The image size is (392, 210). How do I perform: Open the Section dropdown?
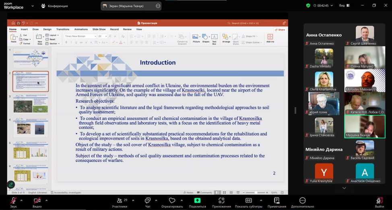pyautogui.click(x=52, y=43)
